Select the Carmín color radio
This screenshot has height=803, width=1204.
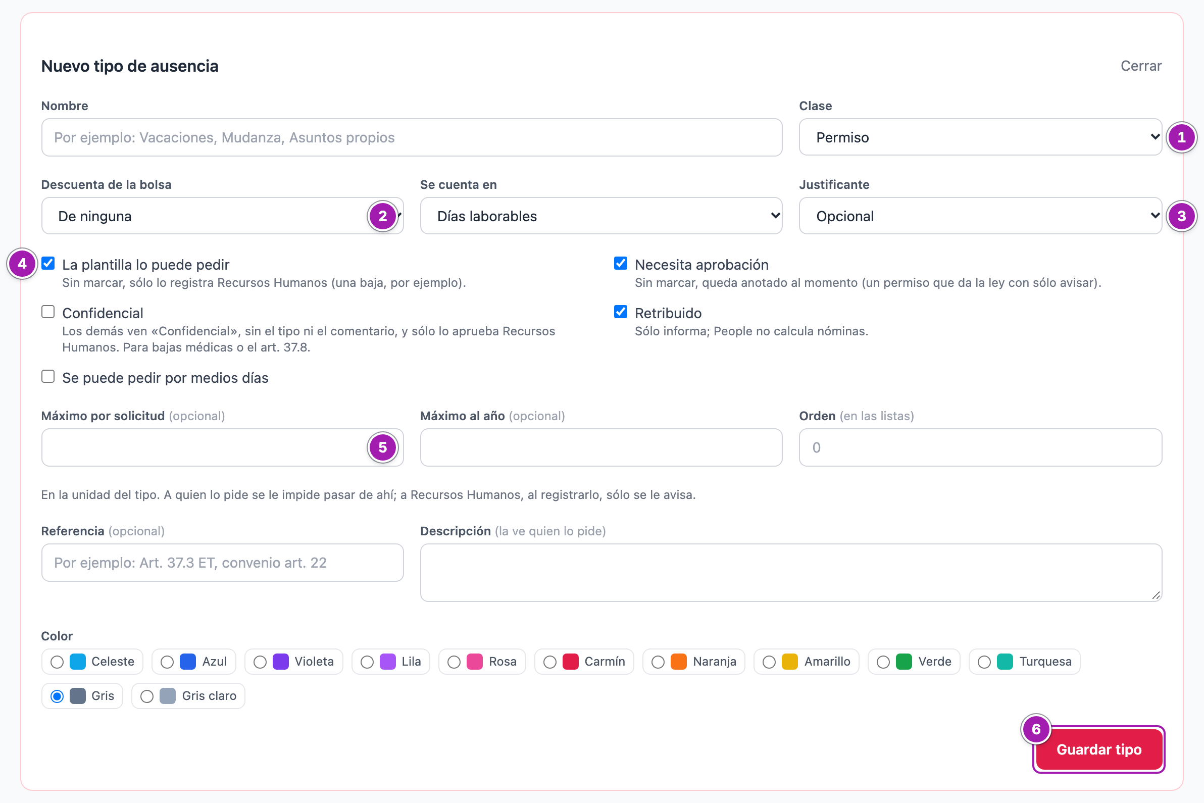584,662
